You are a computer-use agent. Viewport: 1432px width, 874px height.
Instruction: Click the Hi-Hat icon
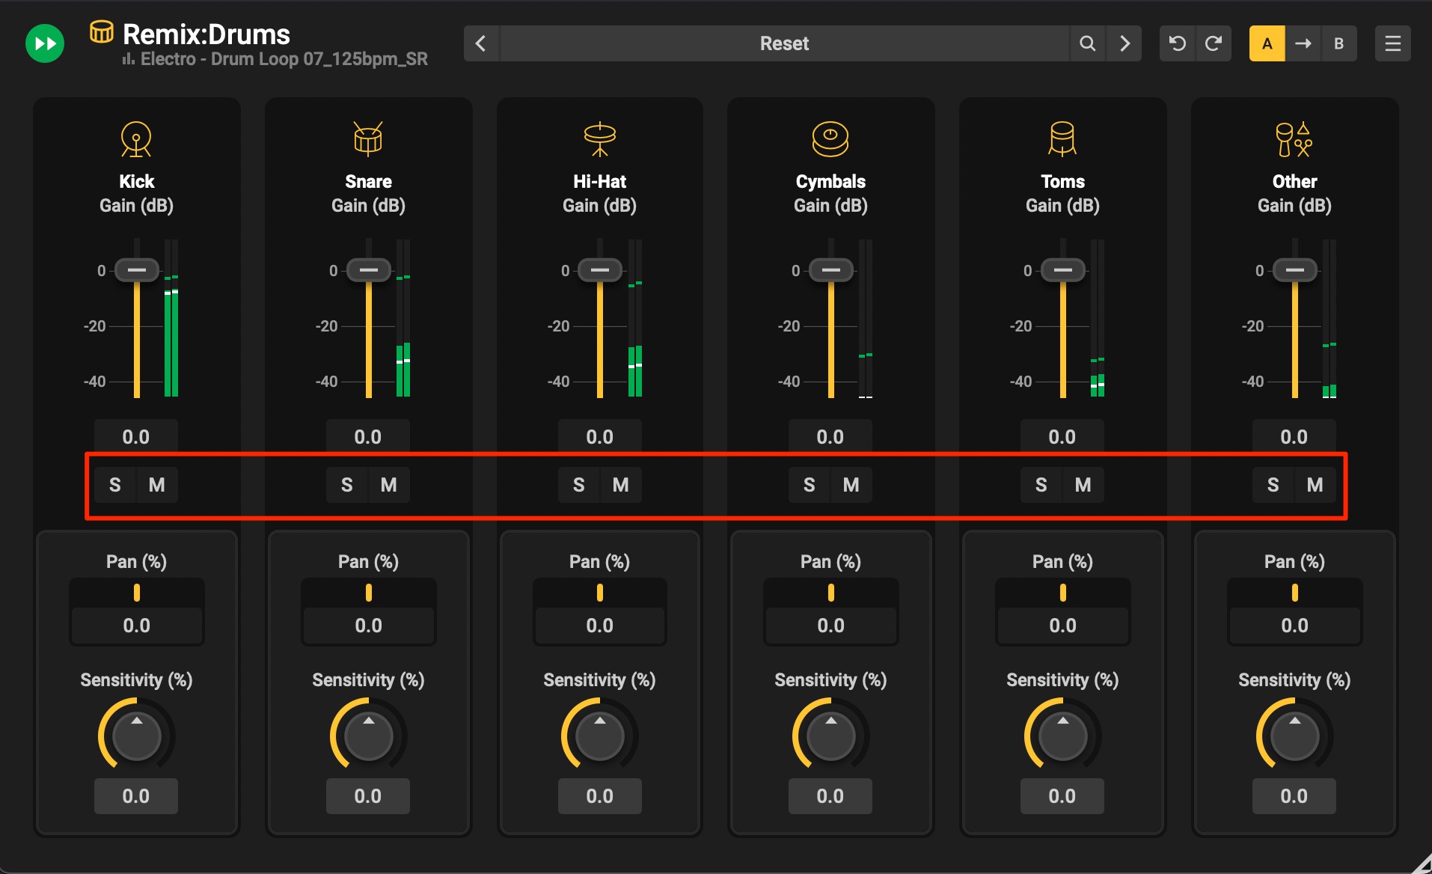600,139
